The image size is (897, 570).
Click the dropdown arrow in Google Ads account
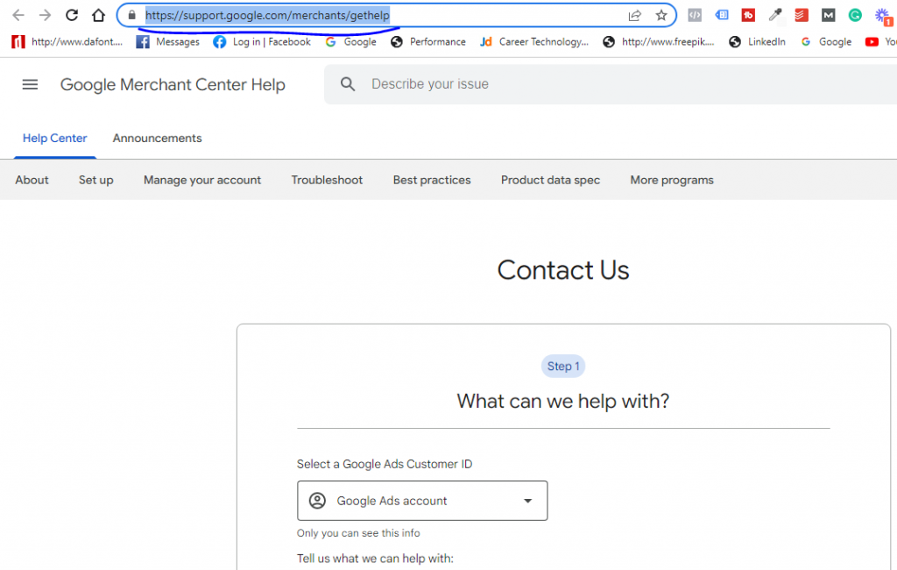[528, 501]
